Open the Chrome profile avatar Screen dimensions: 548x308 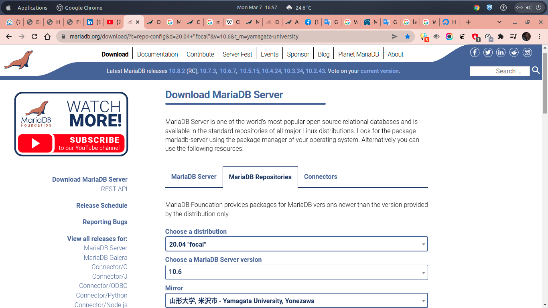(x=526, y=36)
